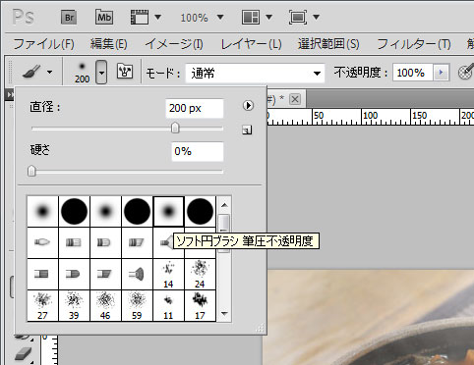Select the Eraser tool in the toolbox
Viewport: 474px width, 365px height.
(x=23, y=354)
